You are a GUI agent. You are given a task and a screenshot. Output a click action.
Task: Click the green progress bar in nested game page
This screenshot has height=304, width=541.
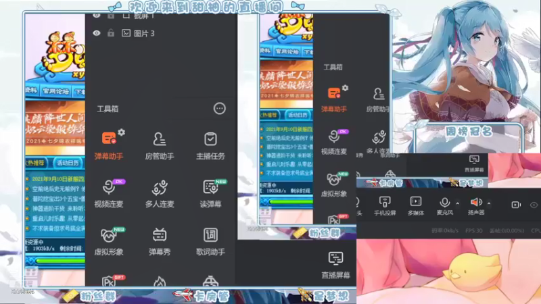(291, 201)
